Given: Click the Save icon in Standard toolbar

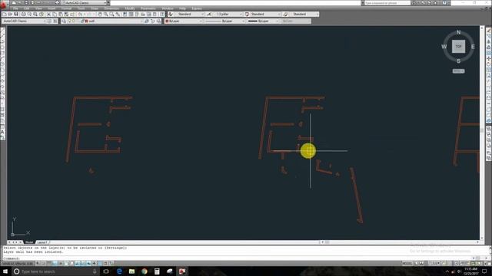Looking at the screenshot, I should 16,14.
